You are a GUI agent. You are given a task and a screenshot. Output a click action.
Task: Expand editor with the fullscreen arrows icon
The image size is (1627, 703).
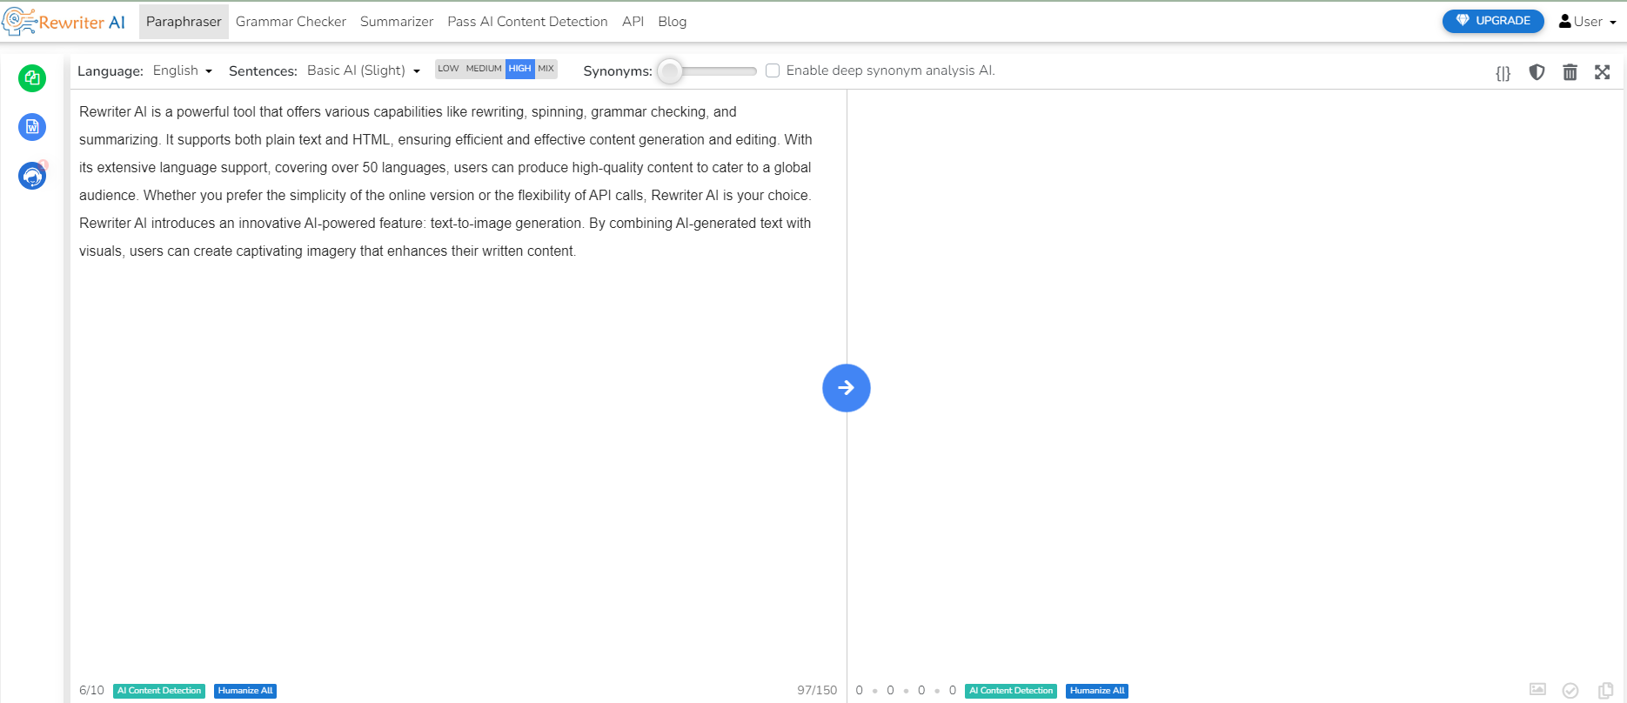click(x=1602, y=72)
